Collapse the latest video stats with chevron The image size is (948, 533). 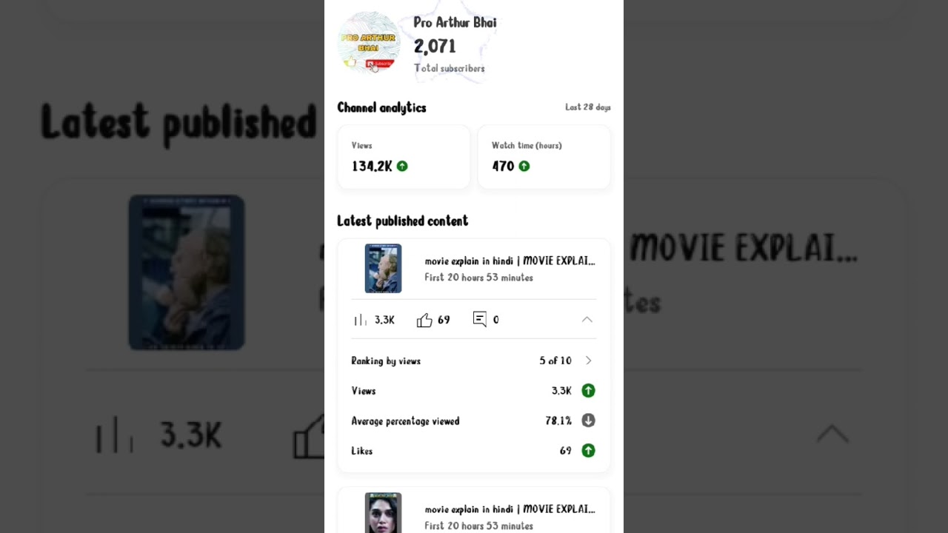click(587, 320)
